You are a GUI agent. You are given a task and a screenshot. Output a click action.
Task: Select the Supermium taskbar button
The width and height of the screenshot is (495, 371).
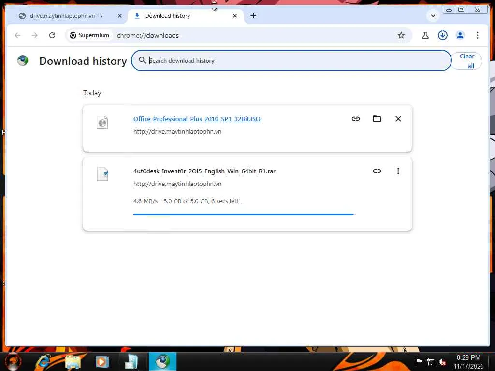[x=162, y=361]
